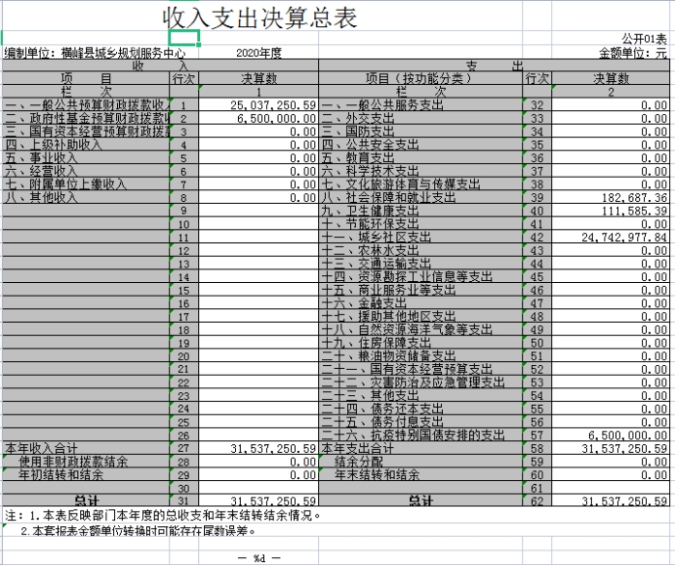Click the 本年收入合计 cell

click(x=44, y=448)
